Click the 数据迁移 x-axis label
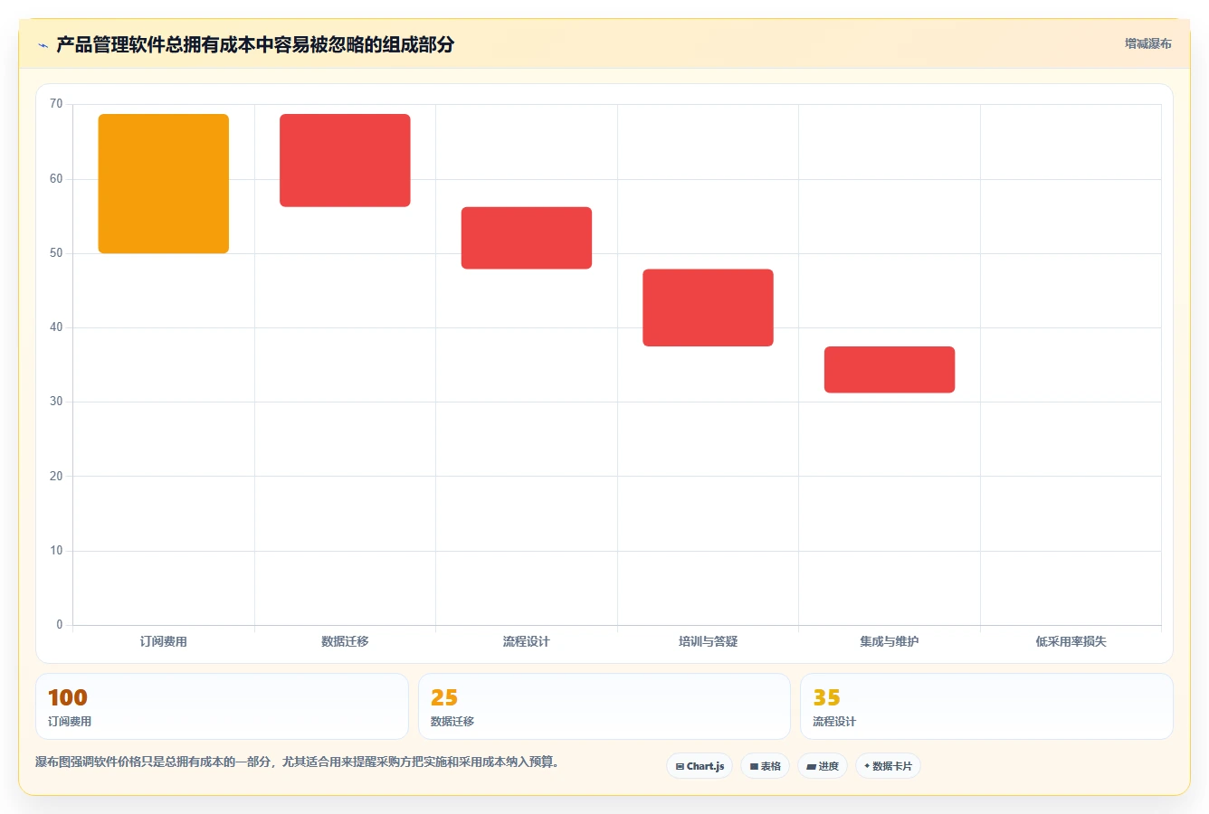The width and height of the screenshot is (1209, 814). pos(345,641)
